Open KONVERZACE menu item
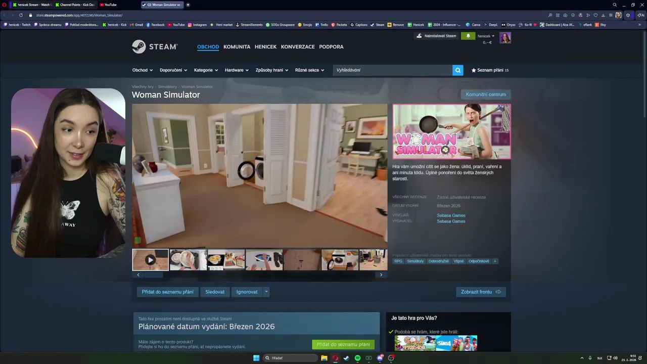Image resolution: width=647 pixels, height=364 pixels. point(298,47)
